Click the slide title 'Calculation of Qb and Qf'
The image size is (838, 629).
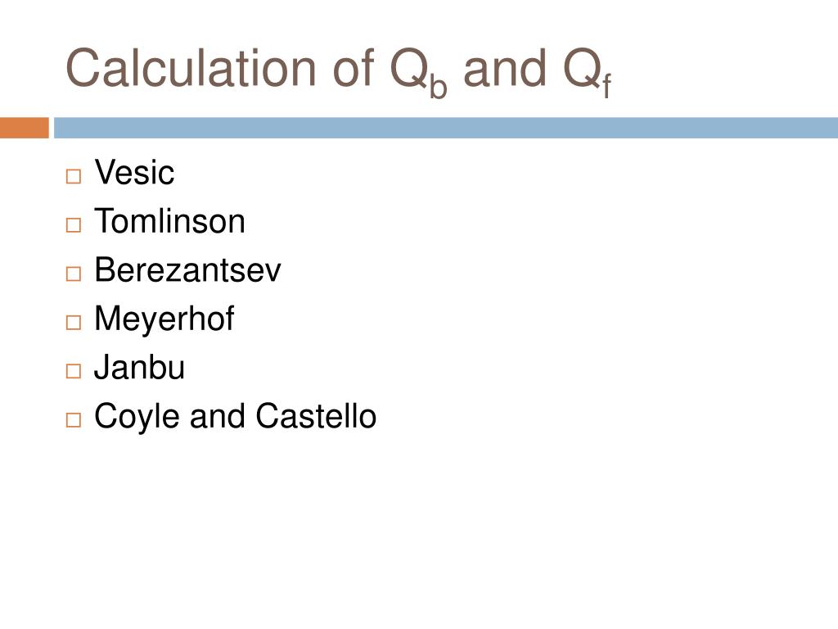click(338, 72)
